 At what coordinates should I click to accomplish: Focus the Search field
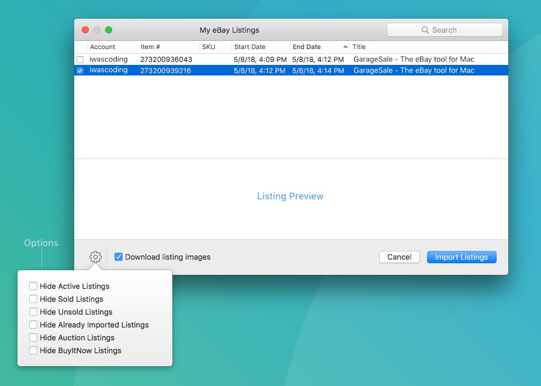tap(445, 30)
